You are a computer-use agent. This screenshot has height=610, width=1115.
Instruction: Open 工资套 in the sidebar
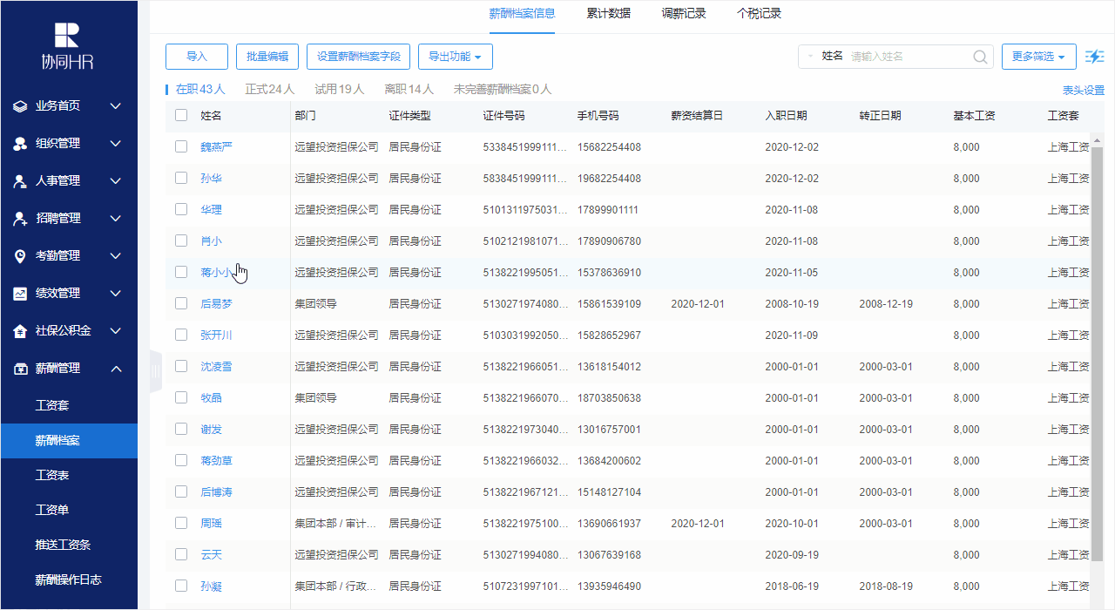52,406
